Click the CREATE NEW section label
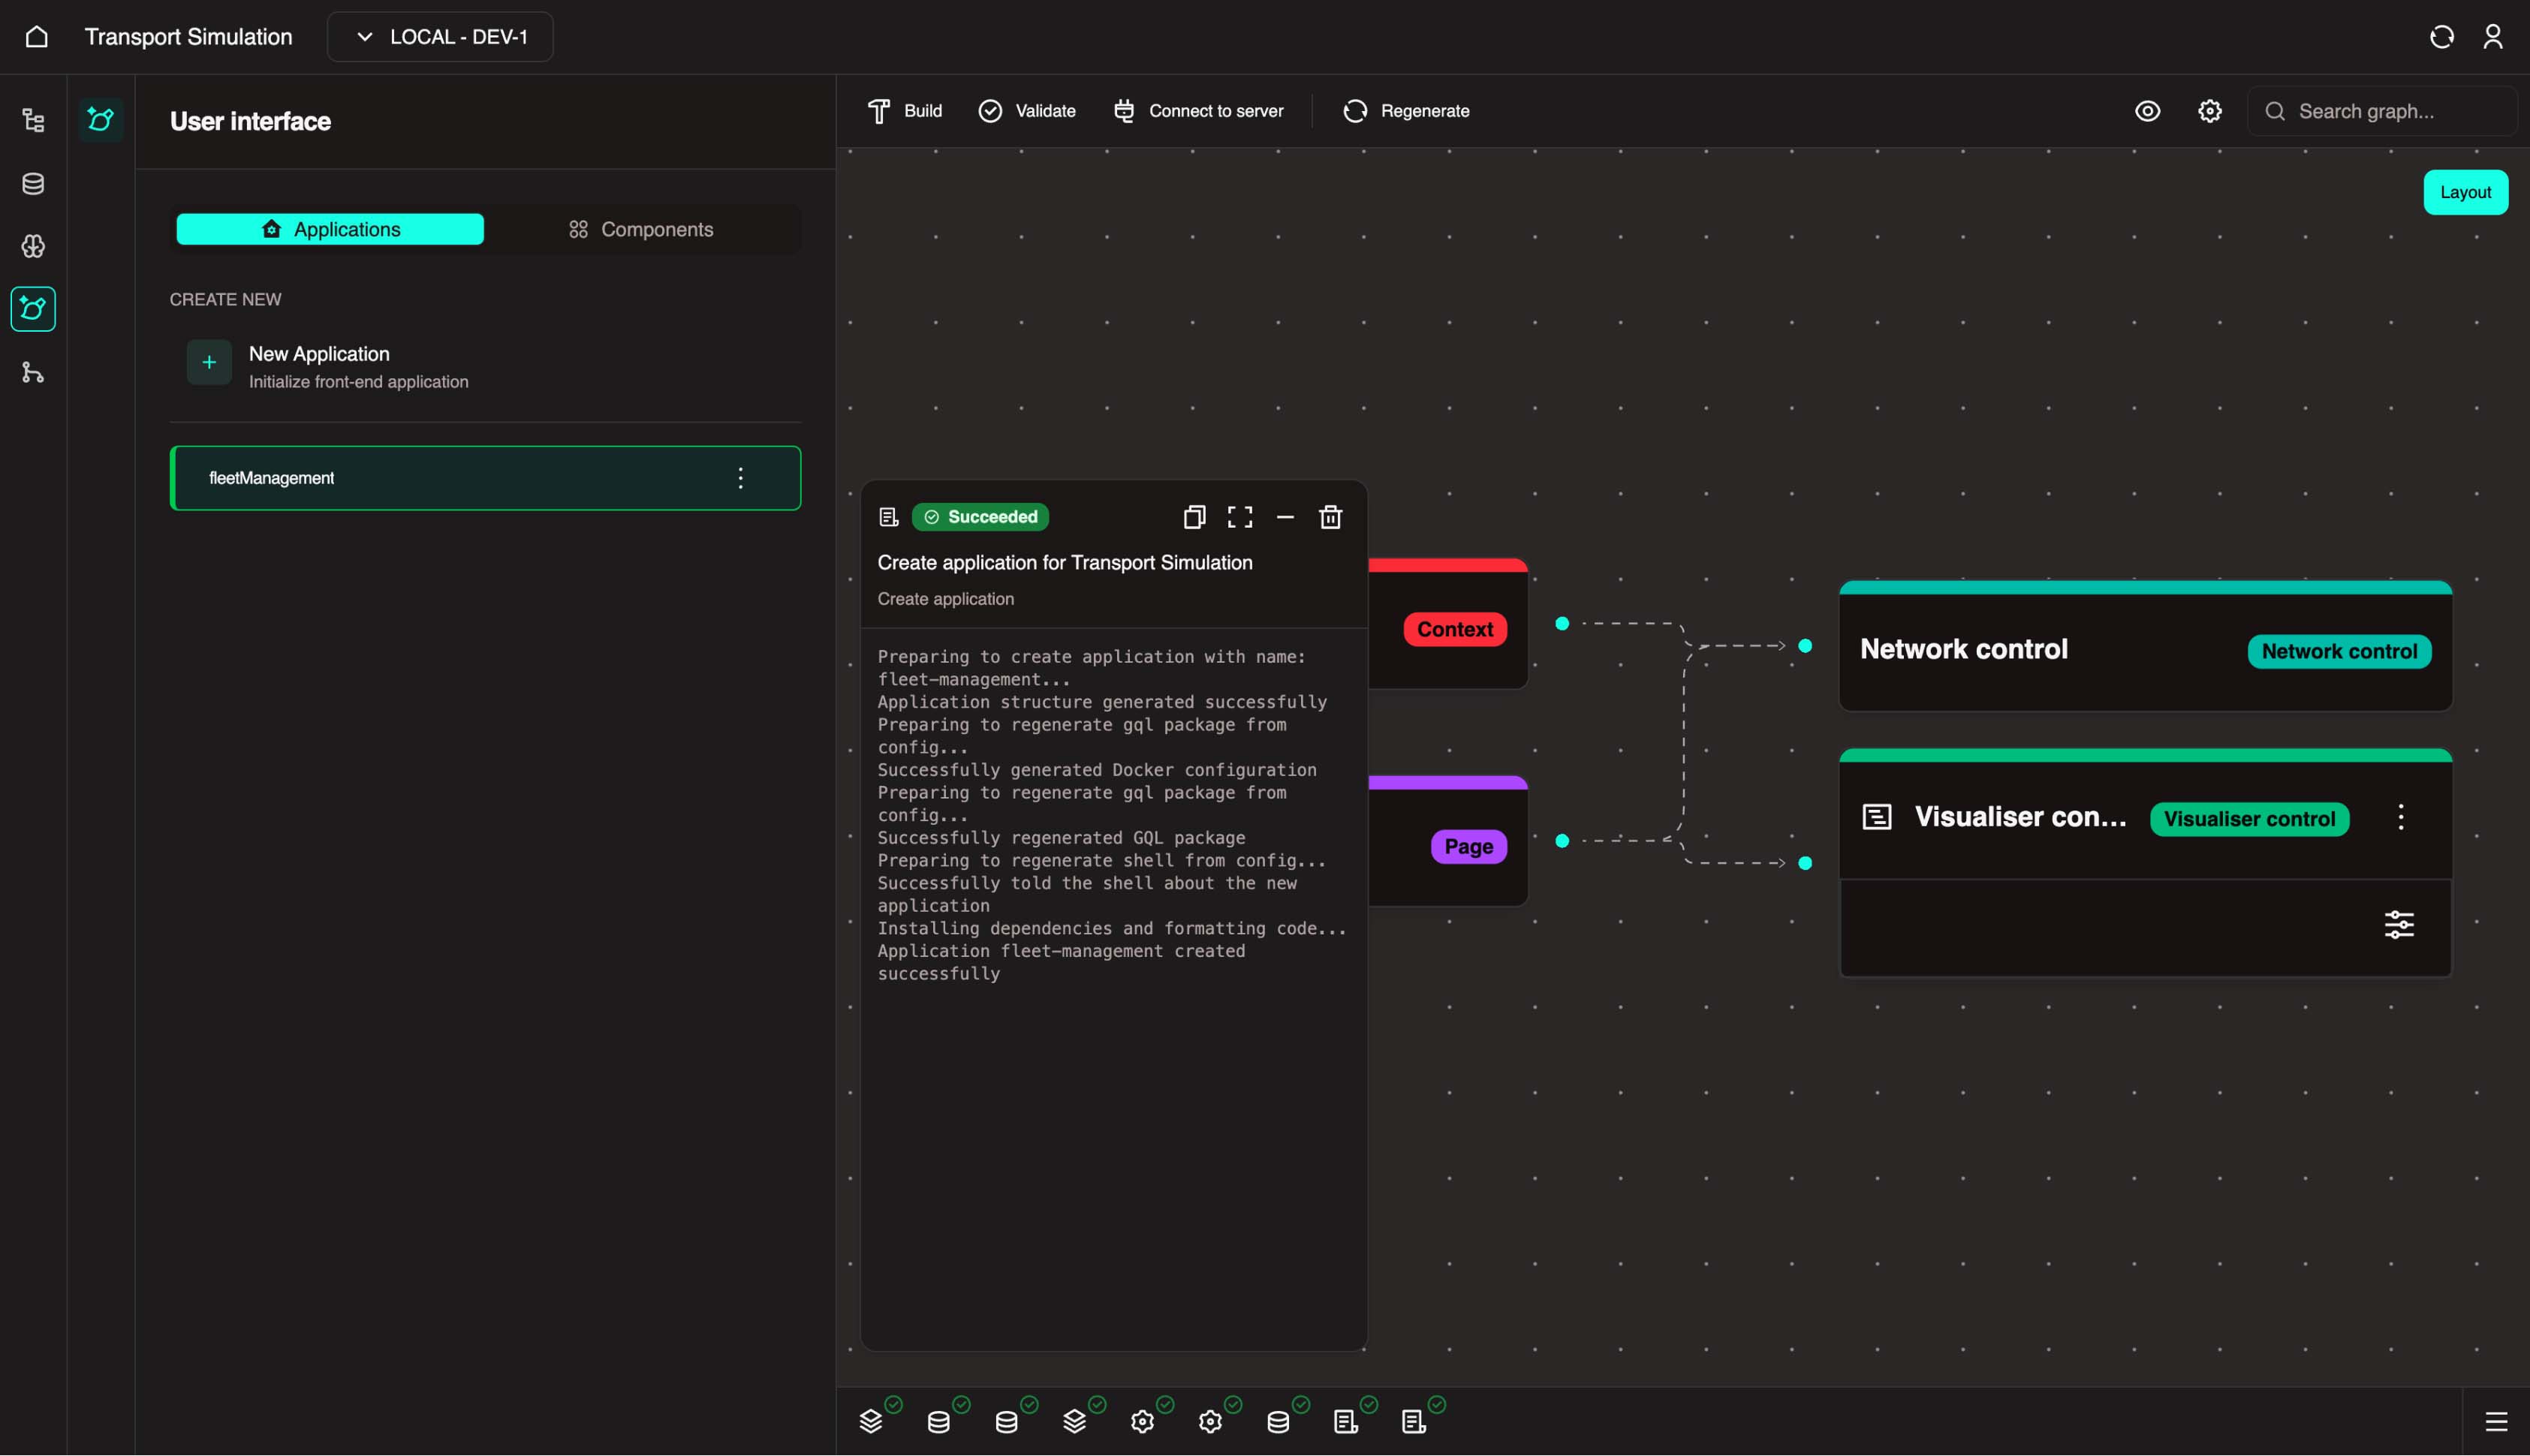This screenshot has height=1456, width=2530. point(225,299)
